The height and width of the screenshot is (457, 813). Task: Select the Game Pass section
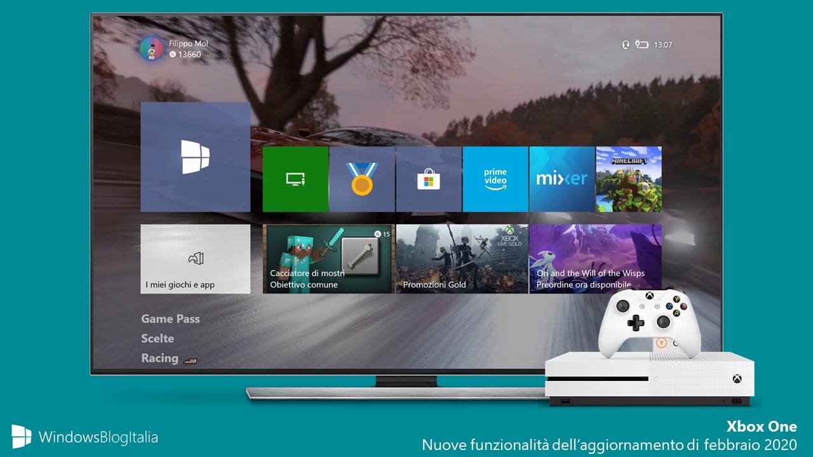click(x=170, y=319)
